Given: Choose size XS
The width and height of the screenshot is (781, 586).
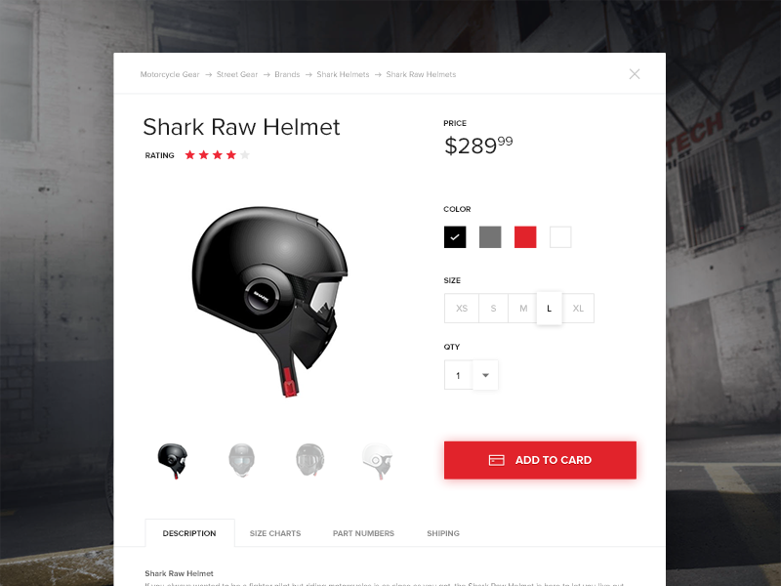Looking at the screenshot, I should click(x=462, y=308).
